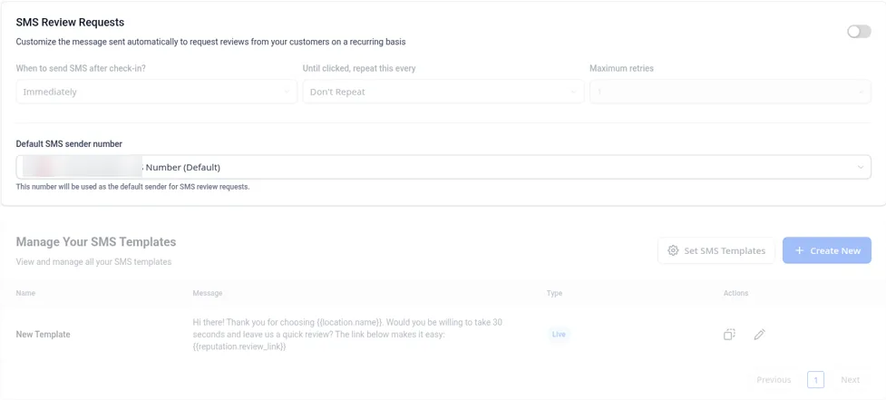This screenshot has width=886, height=400.
Task: Click the Message column header
Action: [208, 293]
